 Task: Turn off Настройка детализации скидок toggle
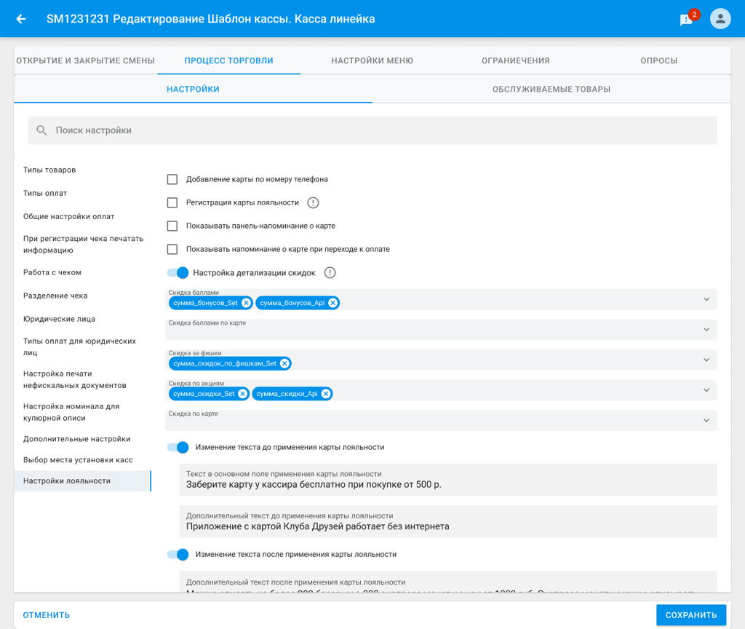coord(178,273)
